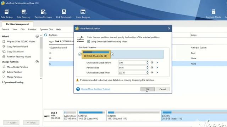Image resolution: width=227 pixels, height=127 pixels.
Task: Click the Disk 1 (TOSHIBA) row in list
Action: click(61, 42)
